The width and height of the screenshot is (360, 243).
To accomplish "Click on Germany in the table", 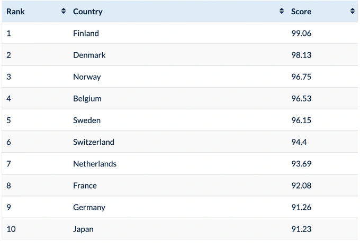I will (89, 207).
